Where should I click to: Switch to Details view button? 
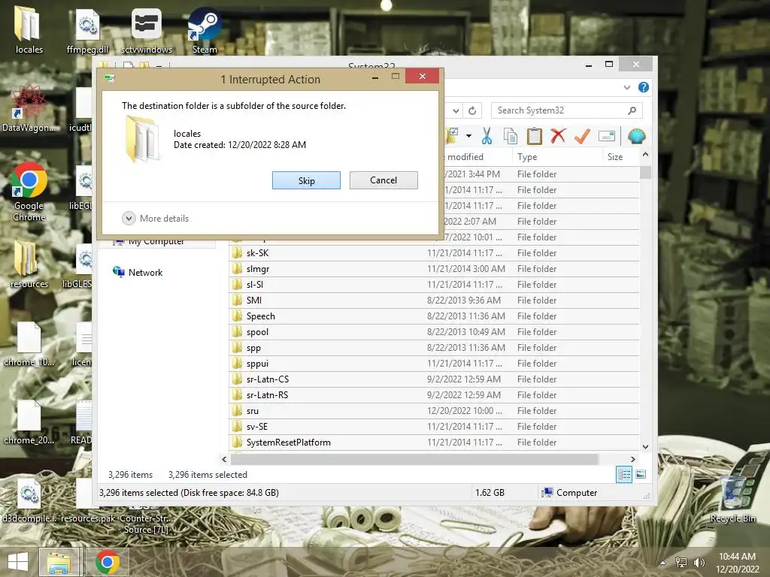pyautogui.click(x=624, y=474)
